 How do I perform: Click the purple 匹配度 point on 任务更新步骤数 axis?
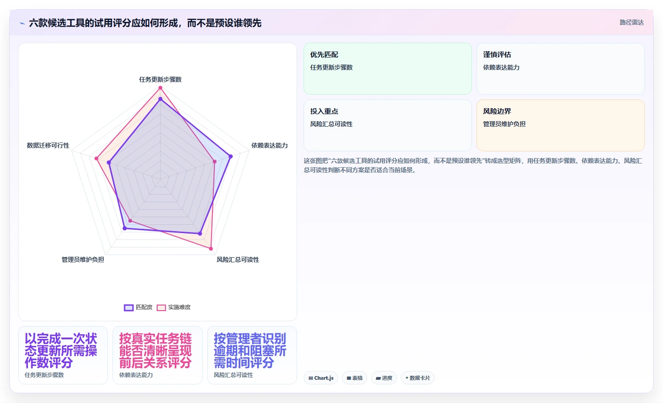point(160,99)
